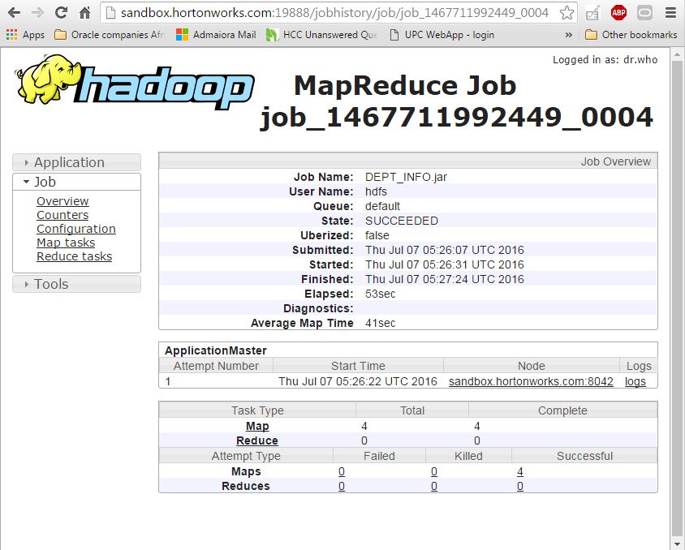Go to the browser home icon
The width and height of the screenshot is (685, 550).
click(x=84, y=13)
